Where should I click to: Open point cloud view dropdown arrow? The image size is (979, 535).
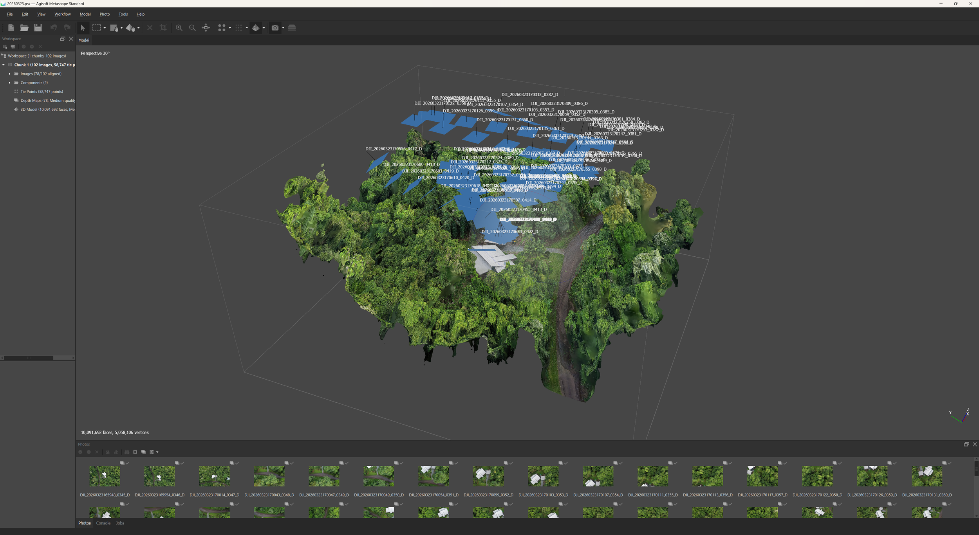(247, 28)
